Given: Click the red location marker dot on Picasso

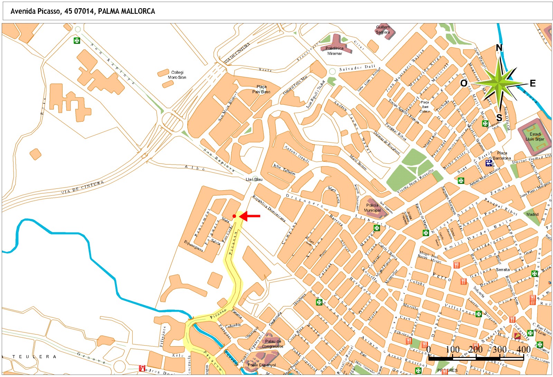Looking at the screenshot, I should 234,216.
